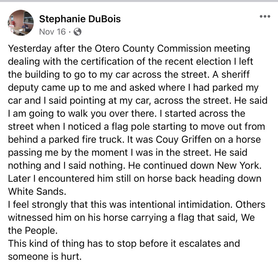Click the words "recent election" in post
Image resolution: width=278 pixels, height=277 pixels.
(x=198, y=62)
